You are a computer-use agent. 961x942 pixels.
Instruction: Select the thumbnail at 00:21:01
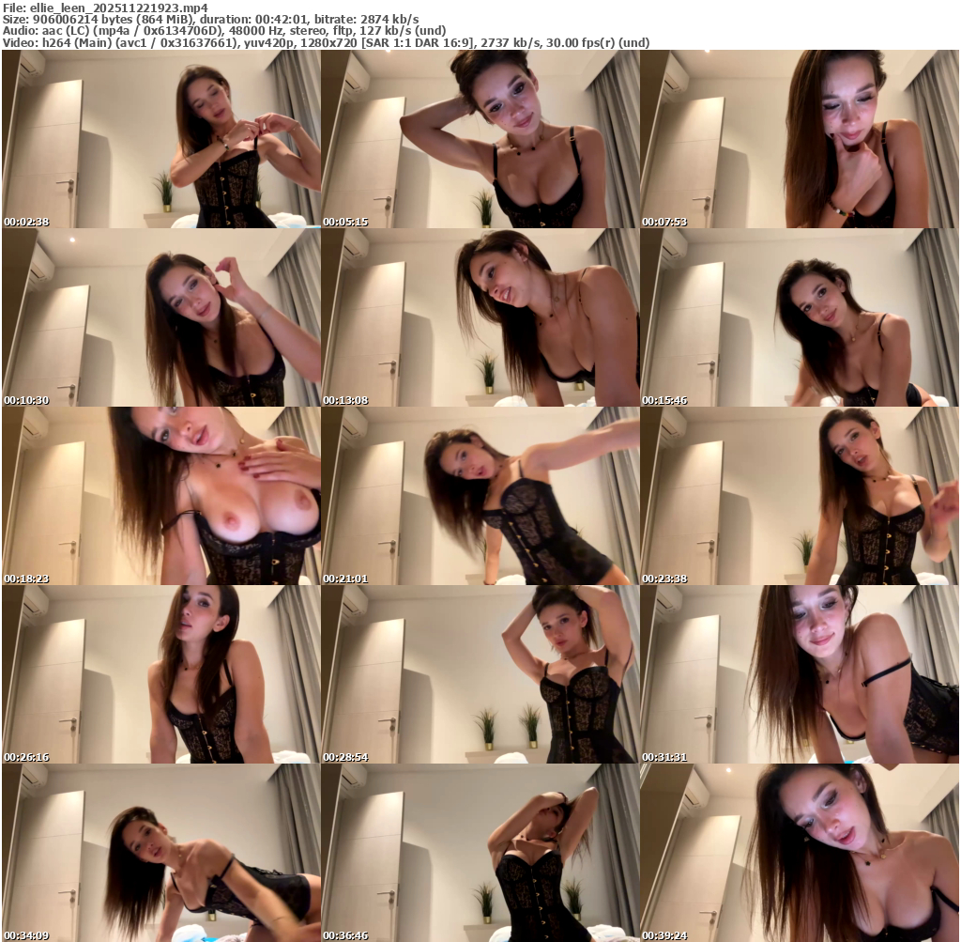[x=480, y=496]
